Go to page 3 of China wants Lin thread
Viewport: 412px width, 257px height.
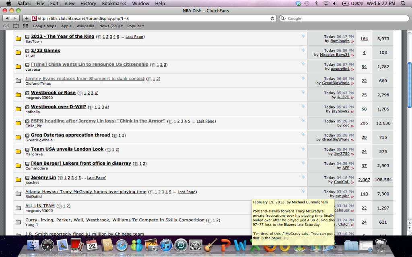click(x=165, y=65)
